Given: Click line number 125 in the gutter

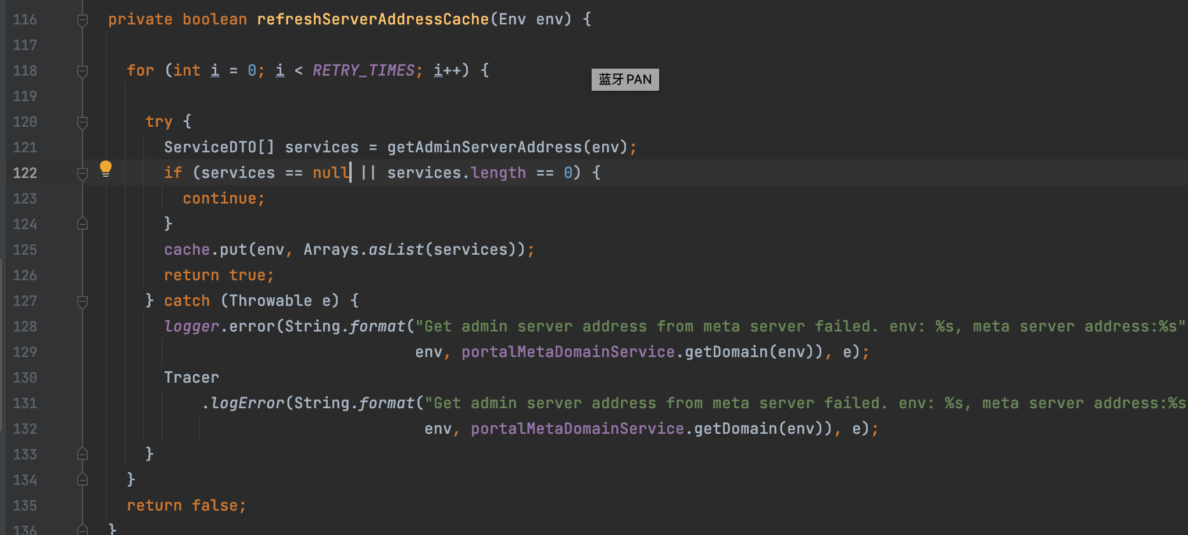Looking at the screenshot, I should pyautogui.click(x=25, y=250).
